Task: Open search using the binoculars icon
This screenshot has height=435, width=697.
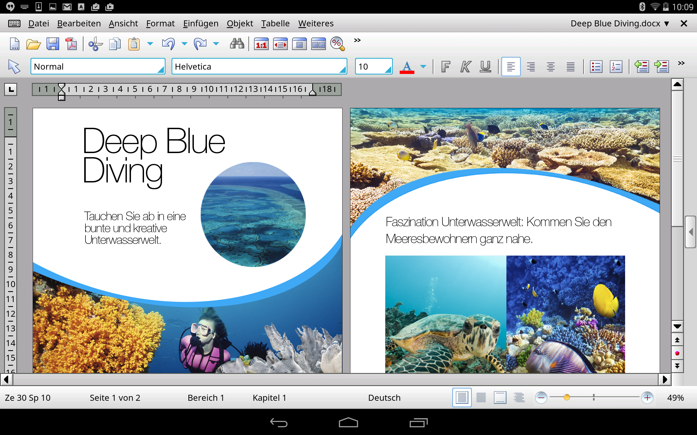Action: point(237,44)
